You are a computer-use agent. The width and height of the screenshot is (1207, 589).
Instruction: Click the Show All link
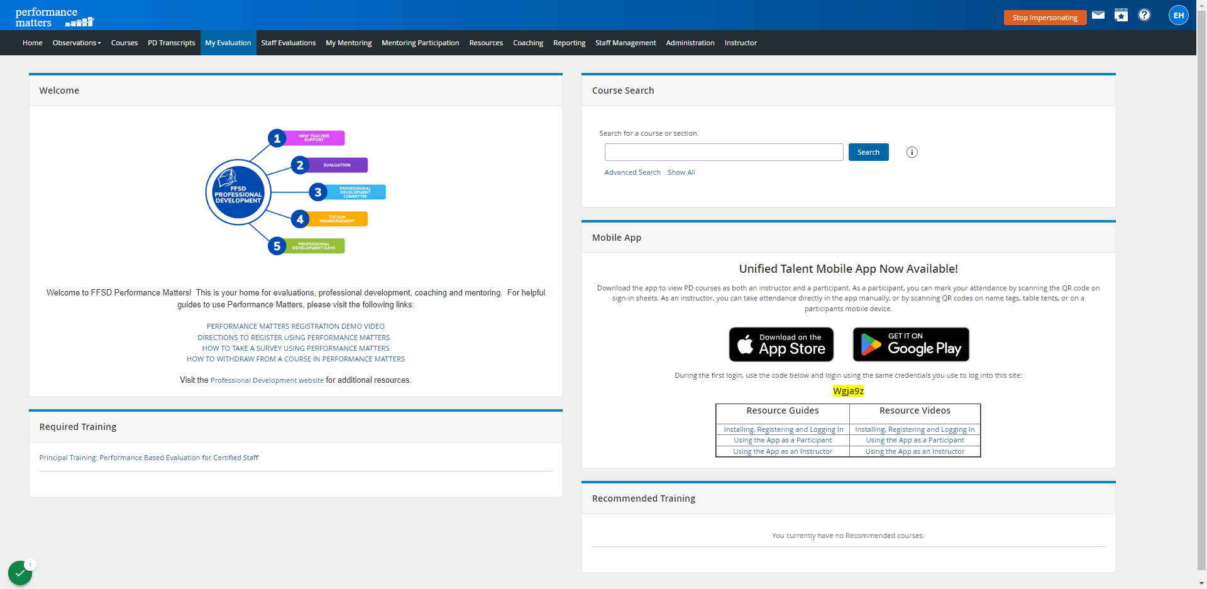681,172
